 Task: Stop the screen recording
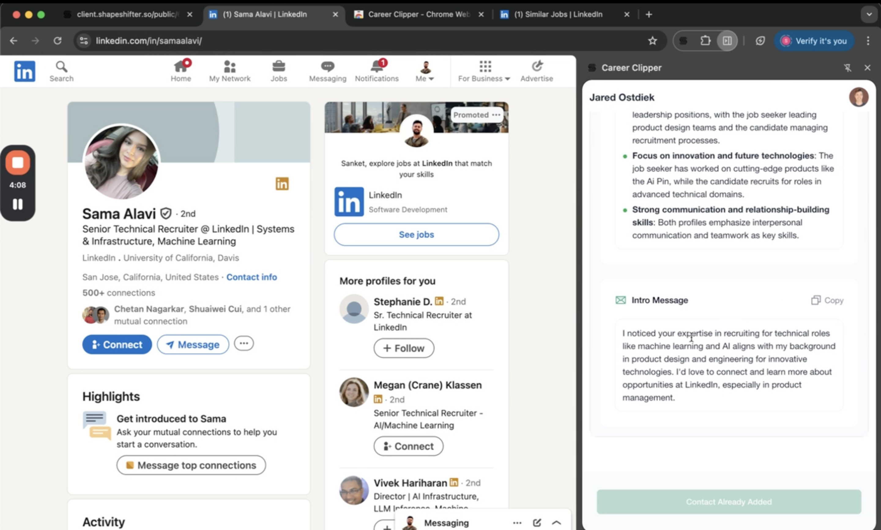pos(17,163)
